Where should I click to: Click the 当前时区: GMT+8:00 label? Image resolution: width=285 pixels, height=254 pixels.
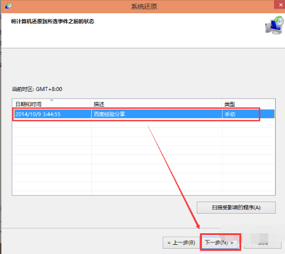click(x=37, y=89)
